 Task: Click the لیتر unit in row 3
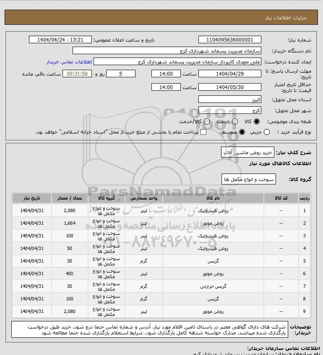(143, 236)
